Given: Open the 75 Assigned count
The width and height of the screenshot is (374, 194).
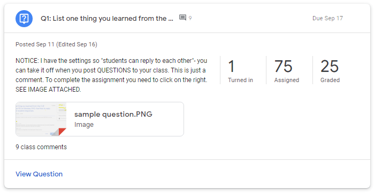Looking at the screenshot, I should click(x=286, y=70).
